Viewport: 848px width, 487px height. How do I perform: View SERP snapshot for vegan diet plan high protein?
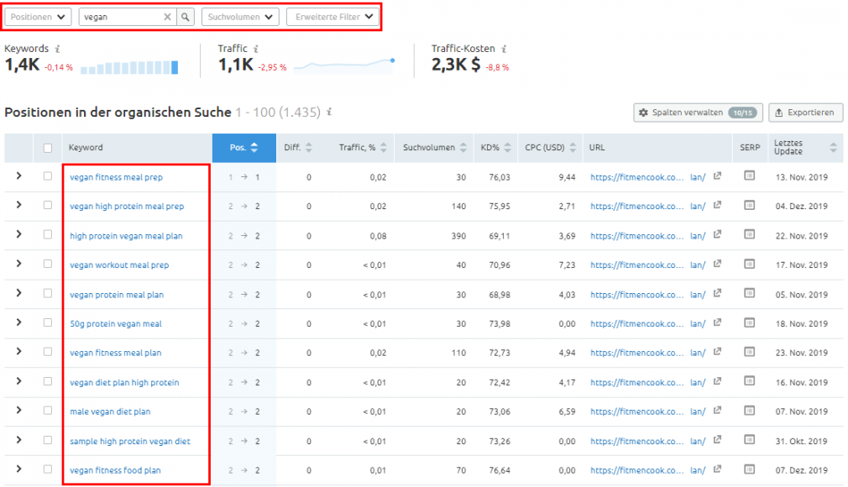pos(749,381)
